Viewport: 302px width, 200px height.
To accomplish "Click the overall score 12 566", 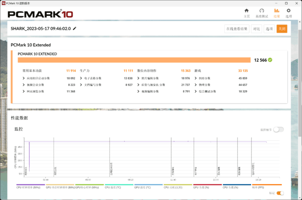I will [260, 60].
